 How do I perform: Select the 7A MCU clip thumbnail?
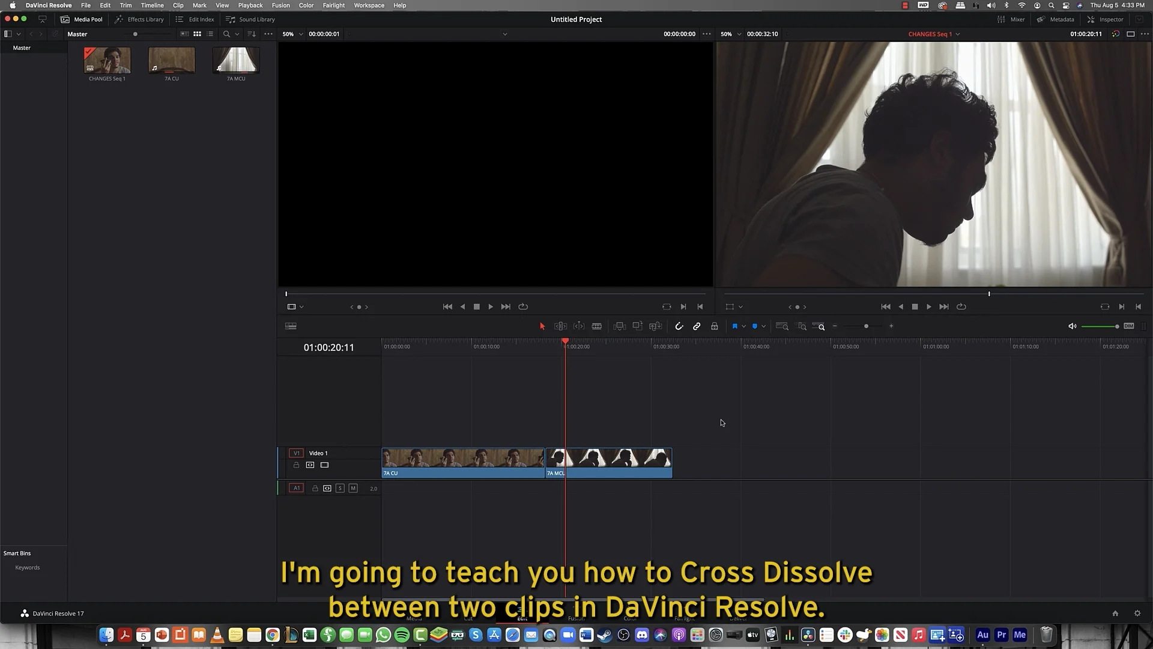pyautogui.click(x=236, y=60)
